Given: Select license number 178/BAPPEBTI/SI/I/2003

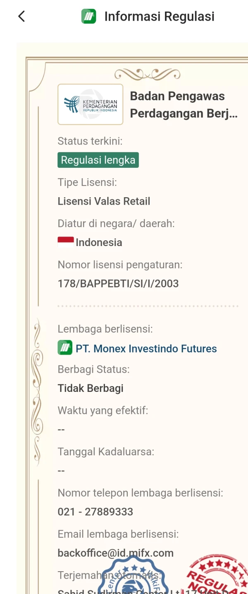Looking at the screenshot, I should click(x=118, y=284).
